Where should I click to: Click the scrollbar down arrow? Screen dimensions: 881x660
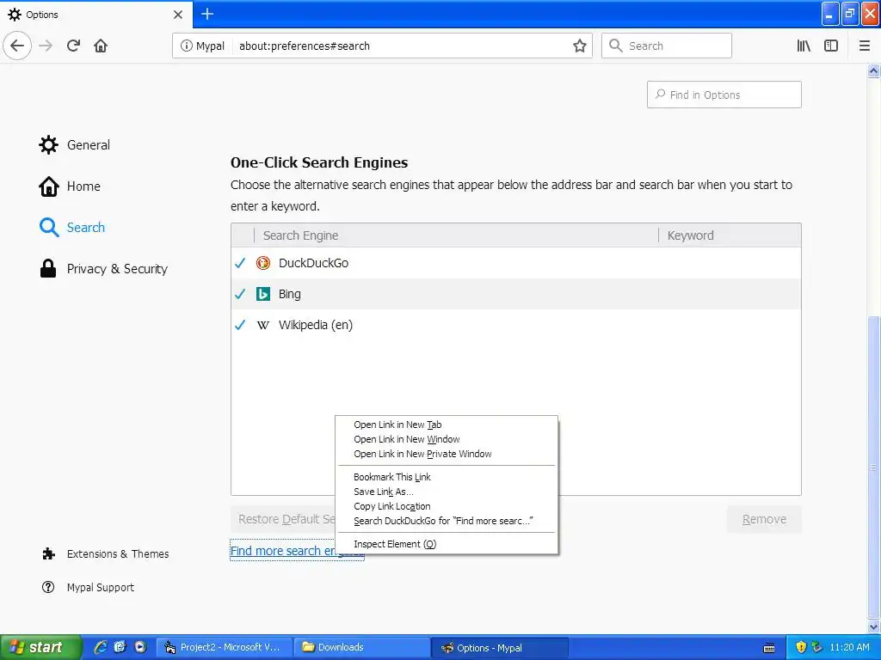click(873, 626)
